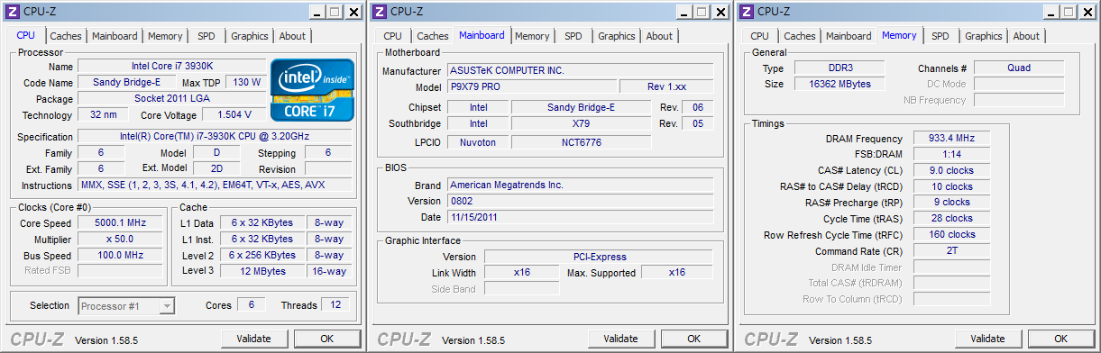Click the Multiplier value x 50.0
This screenshot has width=1101, height=353.
(121, 239)
